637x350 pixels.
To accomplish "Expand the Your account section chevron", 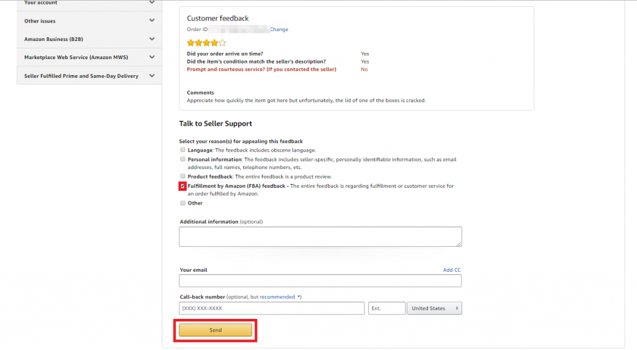I will tap(152, 2).
